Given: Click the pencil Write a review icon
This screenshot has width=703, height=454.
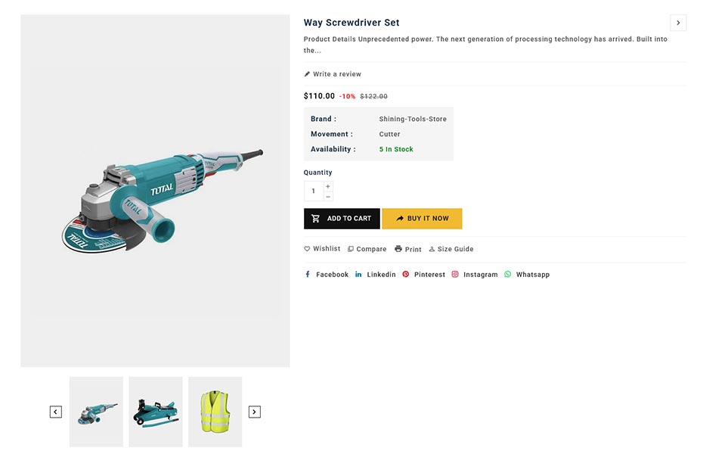Looking at the screenshot, I should click(307, 74).
